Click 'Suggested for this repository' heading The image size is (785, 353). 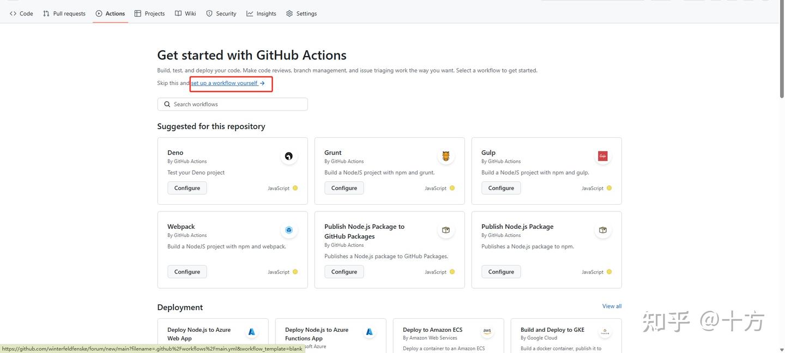(x=211, y=126)
